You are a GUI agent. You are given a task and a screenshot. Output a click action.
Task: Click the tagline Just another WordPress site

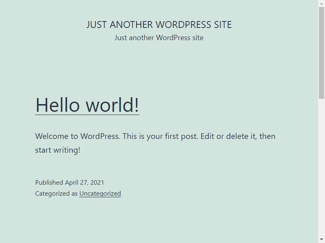tap(159, 38)
